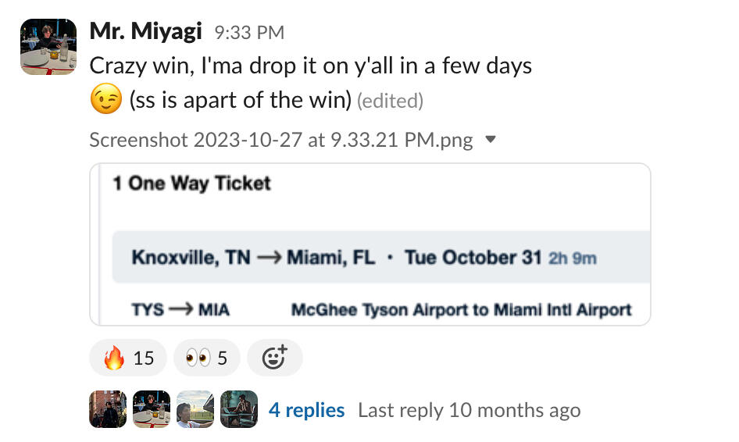Click the TYS to MIA airport line
Image resolution: width=739 pixels, height=442 pixels.
coord(381,310)
